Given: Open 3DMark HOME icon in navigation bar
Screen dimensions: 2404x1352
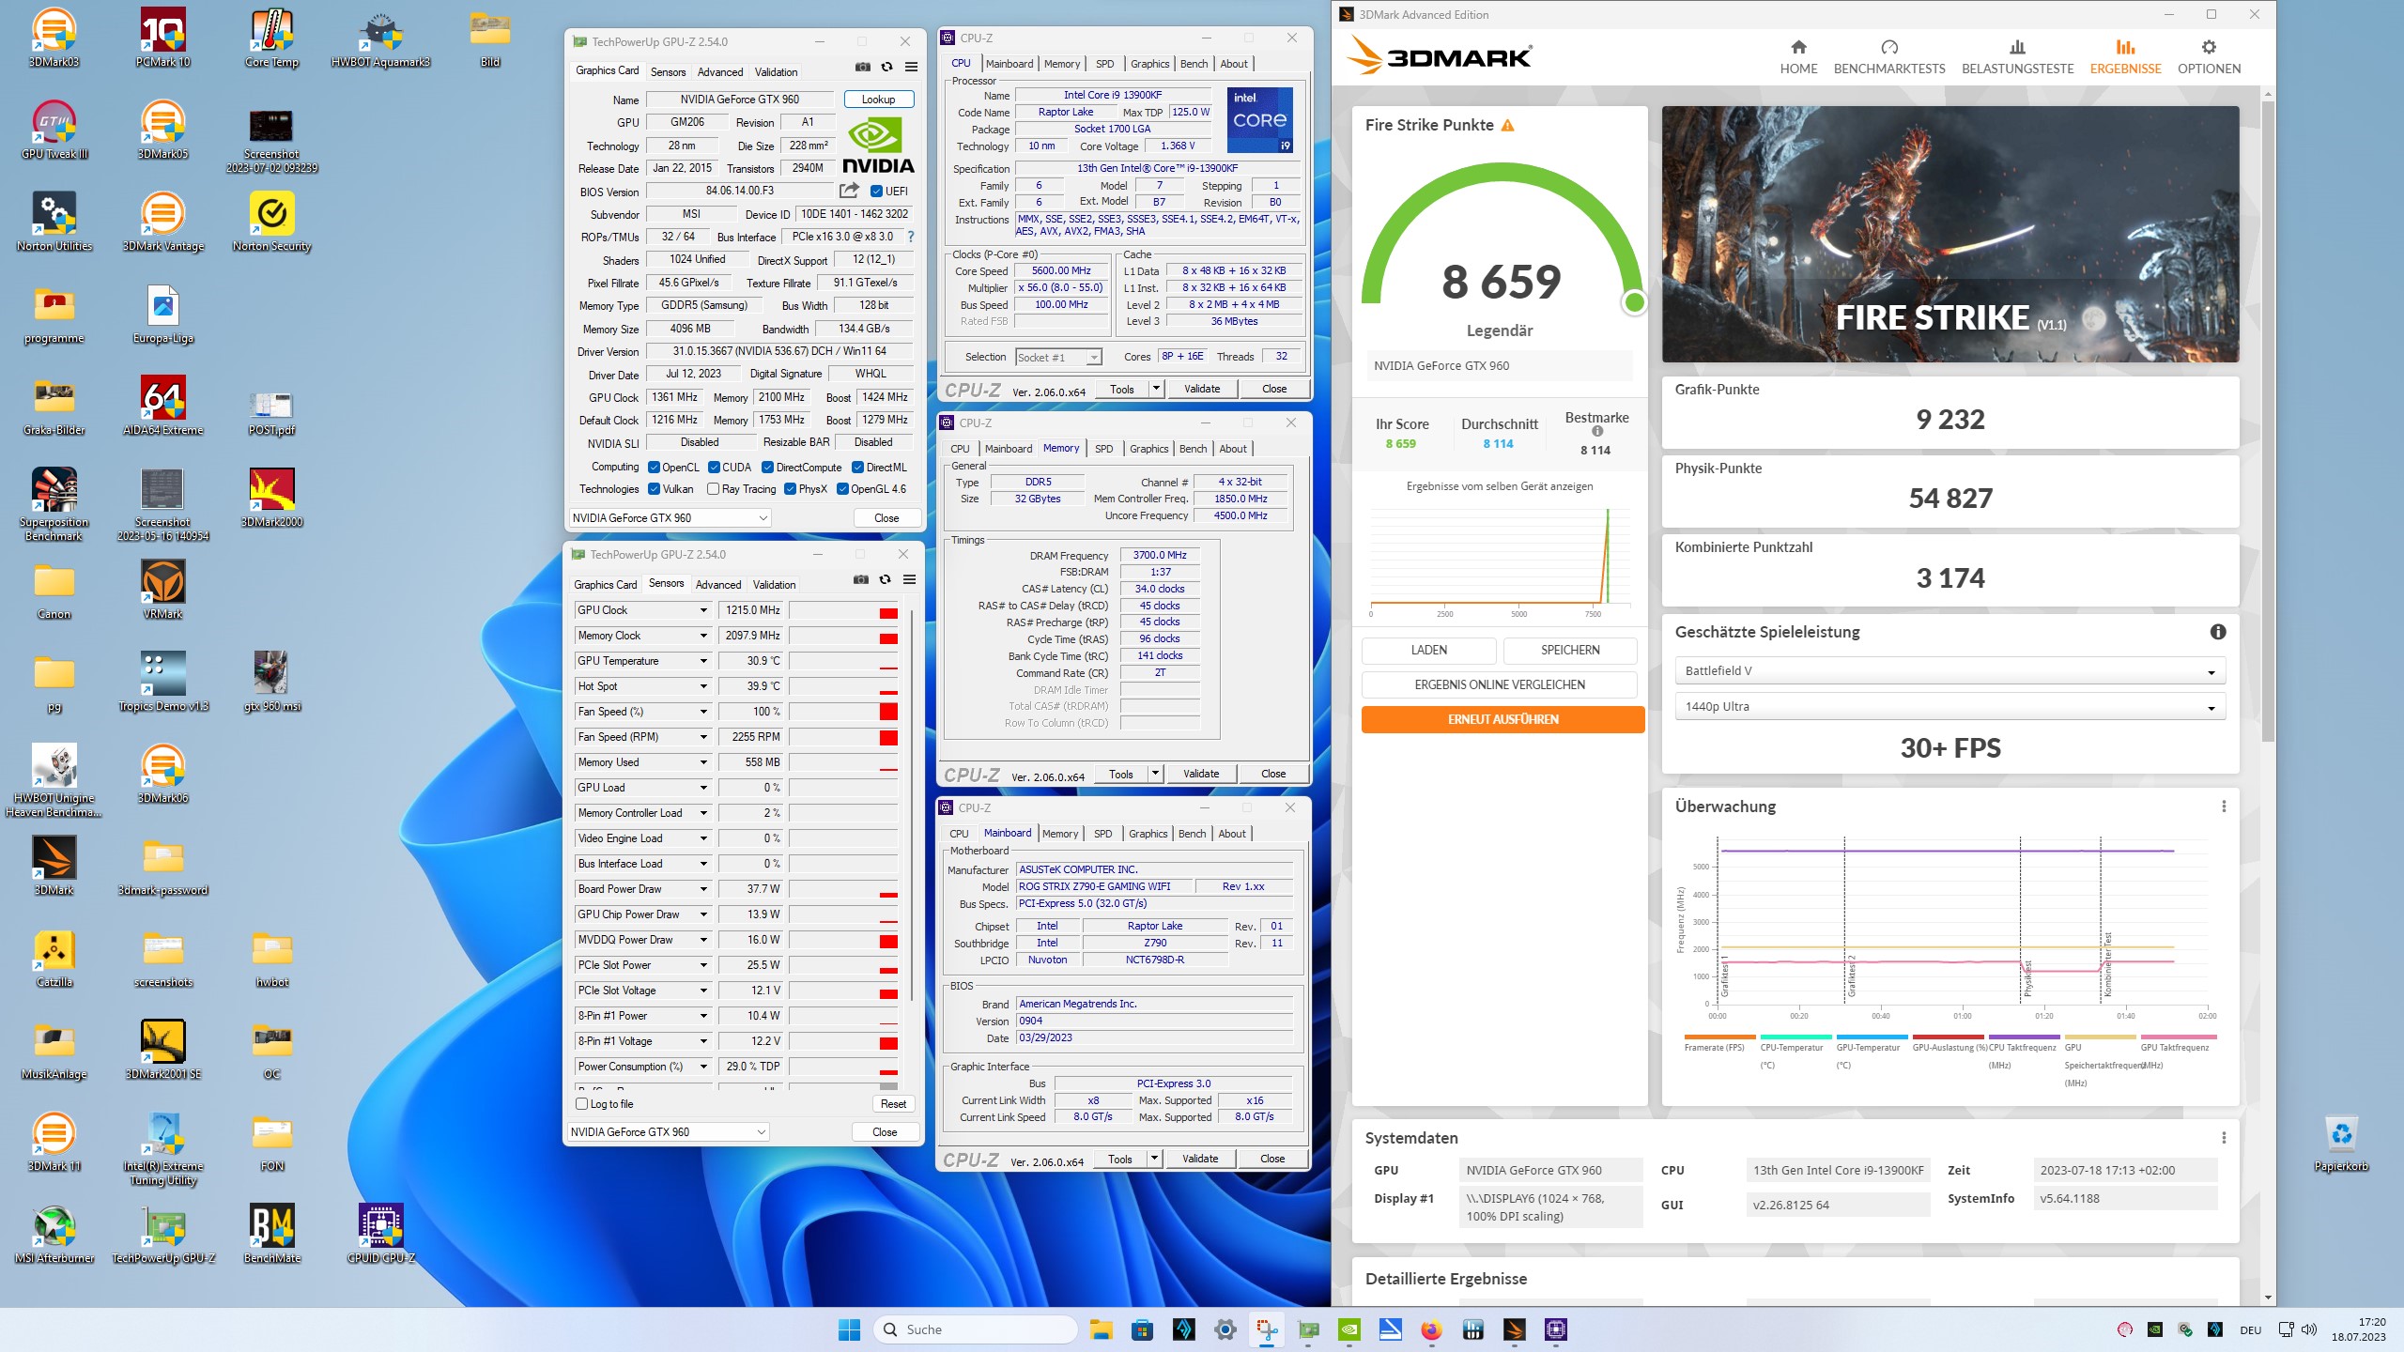Looking at the screenshot, I should (1798, 47).
